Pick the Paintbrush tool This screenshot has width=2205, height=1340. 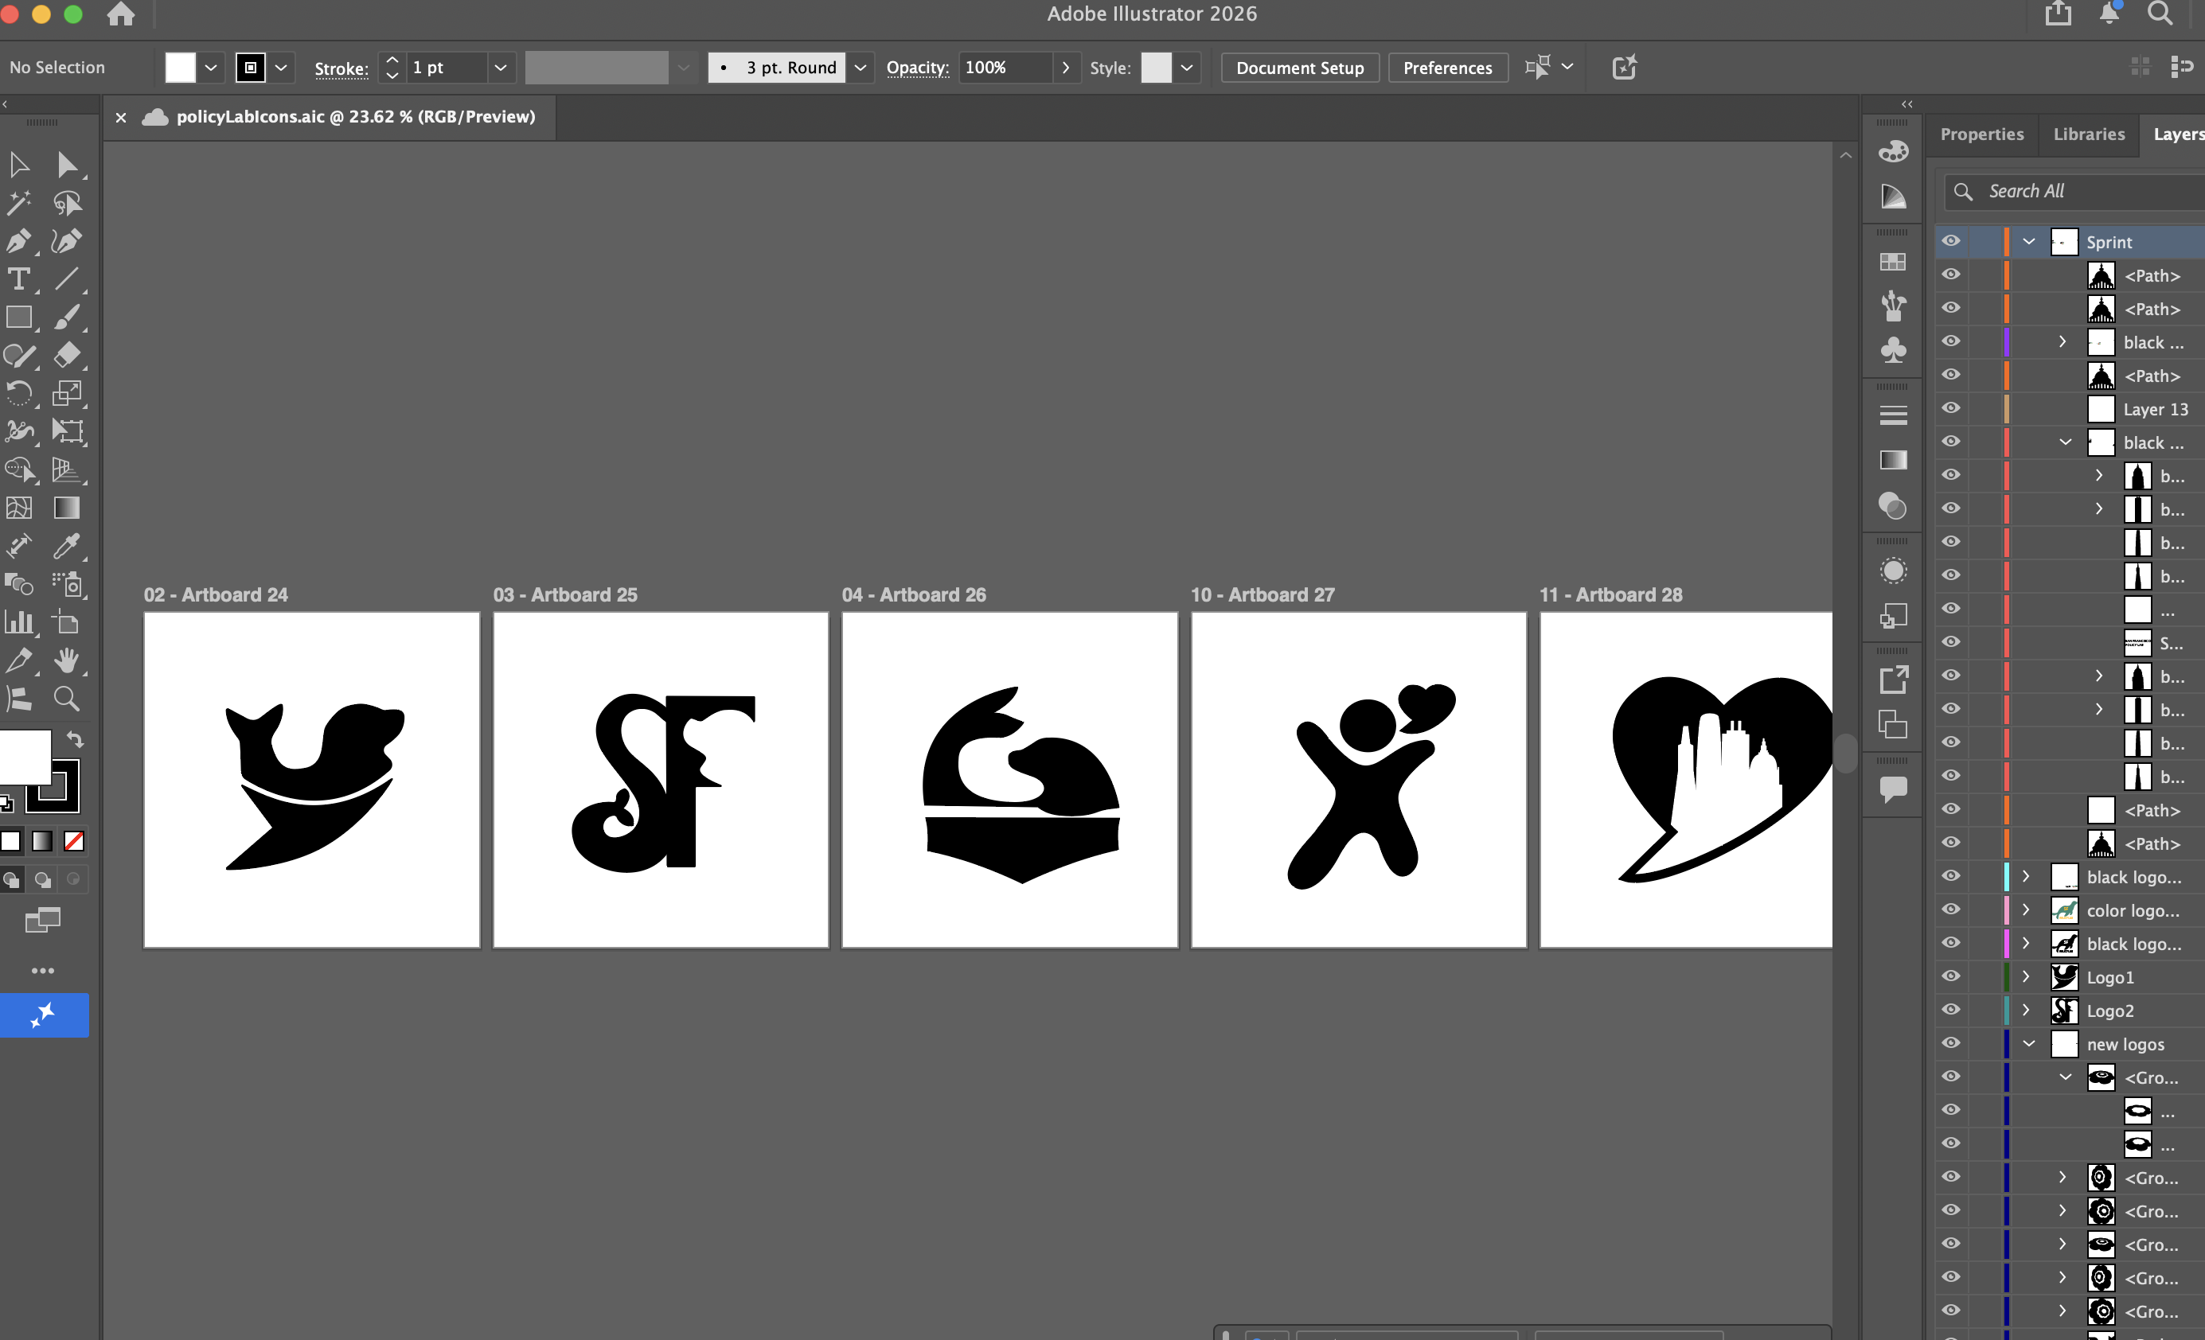[67, 317]
